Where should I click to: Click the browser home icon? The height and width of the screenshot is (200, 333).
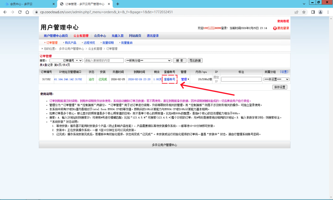pyautogui.click(x=28, y=12)
